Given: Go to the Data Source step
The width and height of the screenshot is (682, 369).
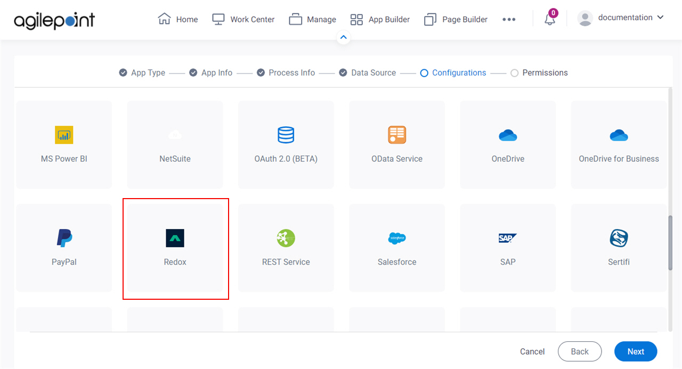Looking at the screenshot, I should [x=368, y=73].
